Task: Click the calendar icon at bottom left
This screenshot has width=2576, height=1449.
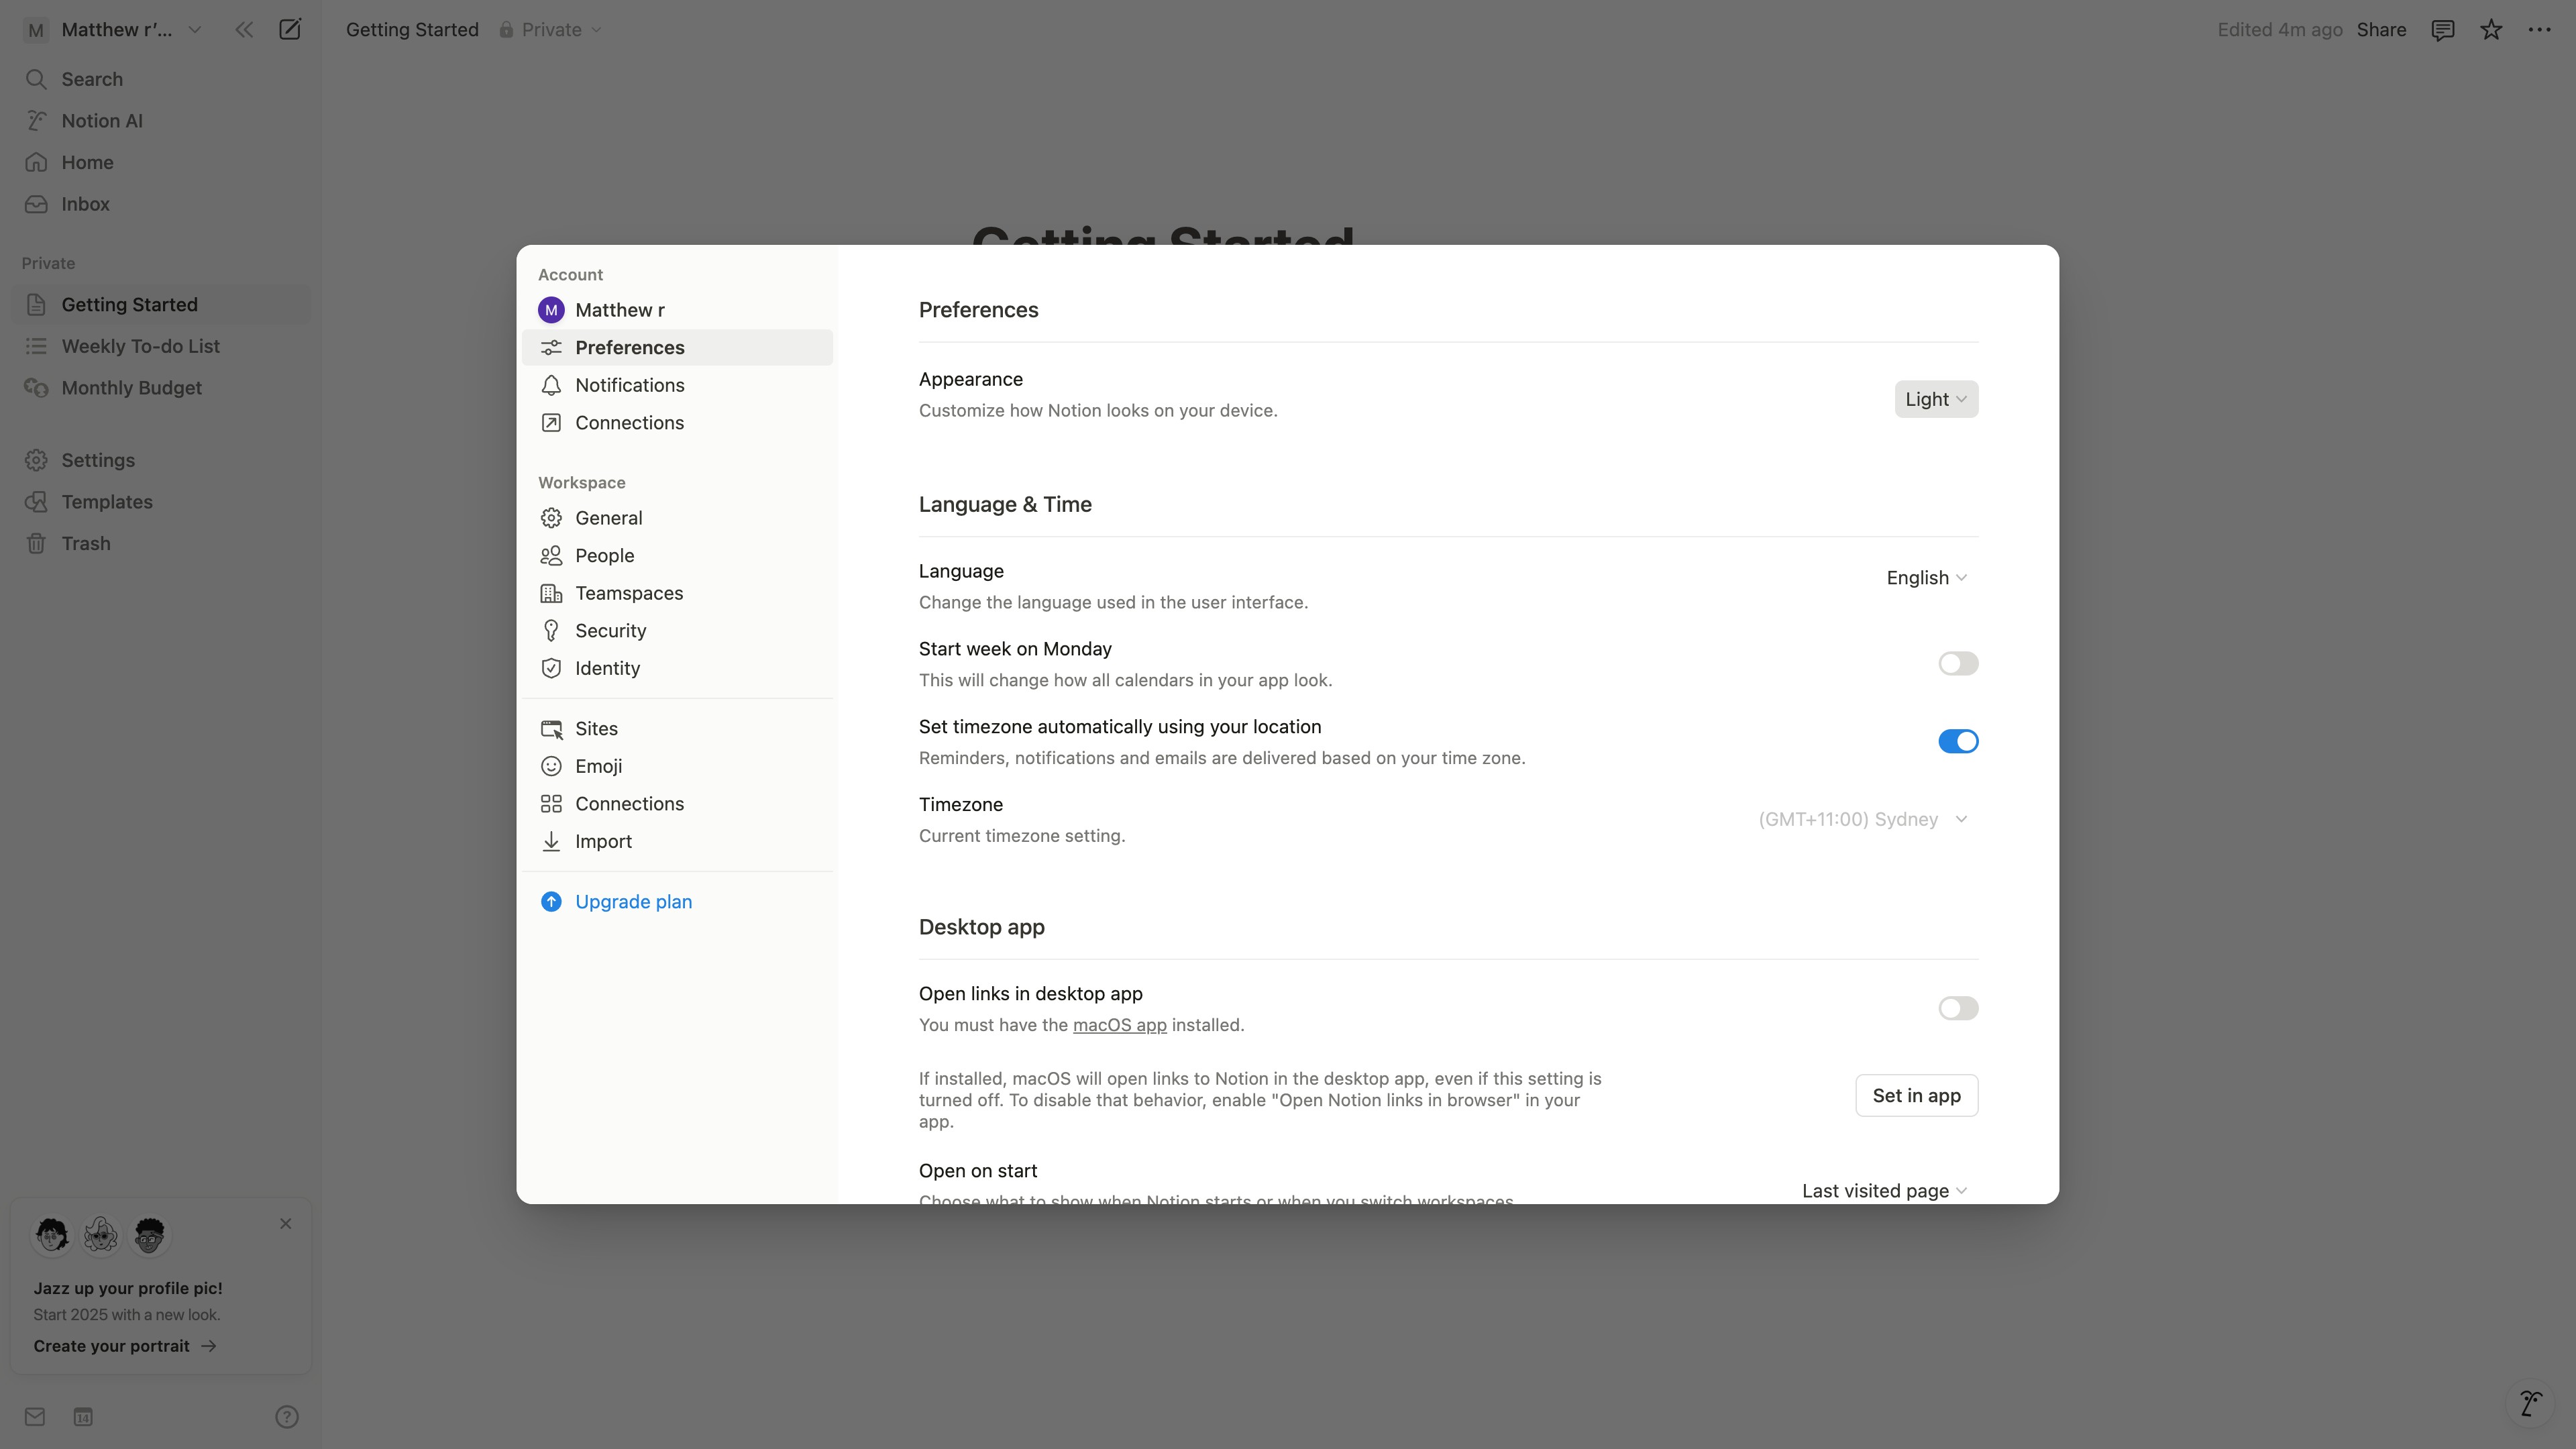Action: (83, 1416)
